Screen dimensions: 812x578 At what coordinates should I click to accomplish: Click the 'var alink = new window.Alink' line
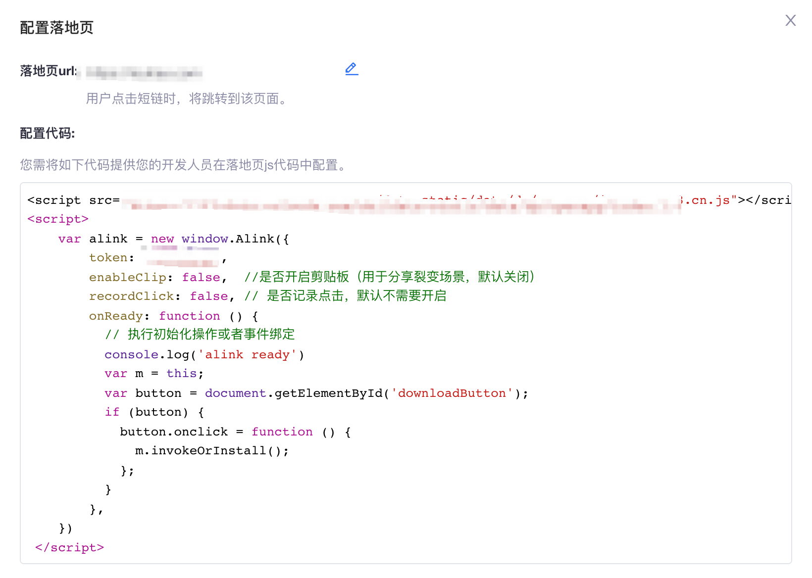click(173, 239)
